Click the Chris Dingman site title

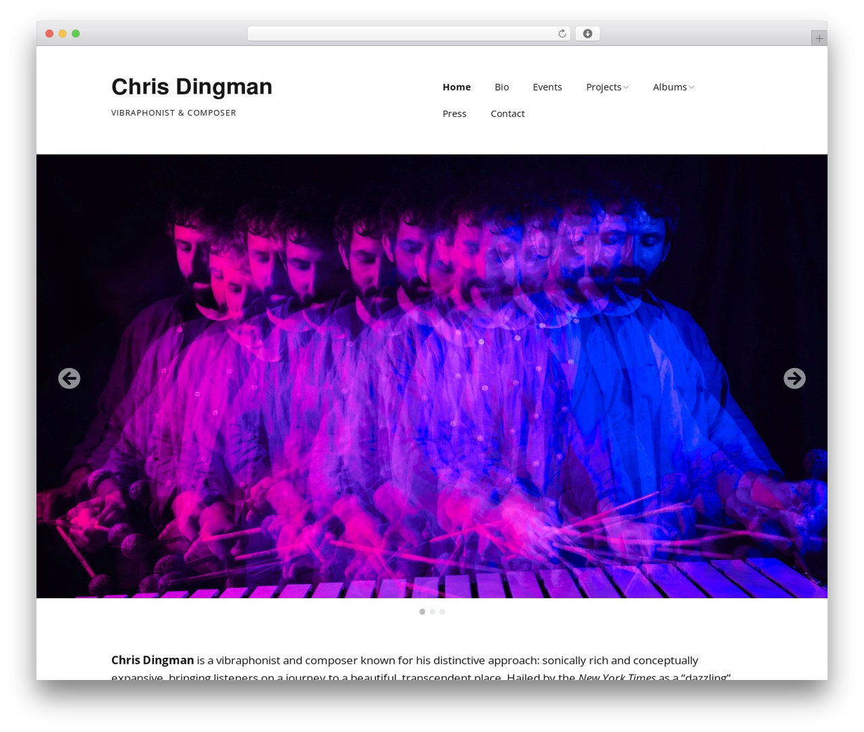pyautogui.click(x=192, y=86)
